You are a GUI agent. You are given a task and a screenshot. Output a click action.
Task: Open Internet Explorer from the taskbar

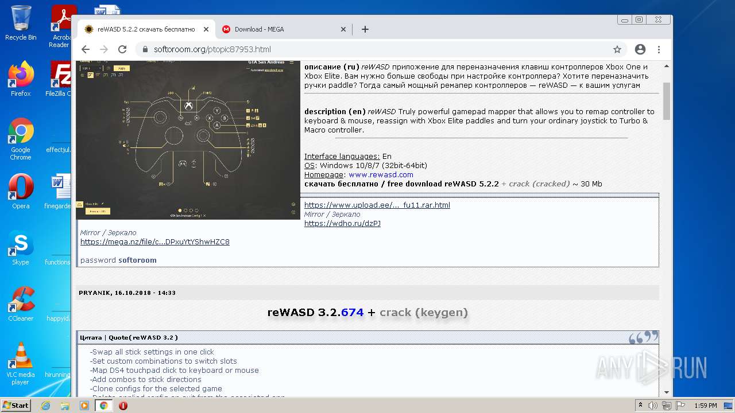pos(45,406)
